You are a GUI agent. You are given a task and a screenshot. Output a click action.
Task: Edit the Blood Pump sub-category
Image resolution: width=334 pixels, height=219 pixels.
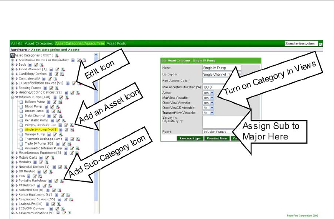tap(52, 106)
